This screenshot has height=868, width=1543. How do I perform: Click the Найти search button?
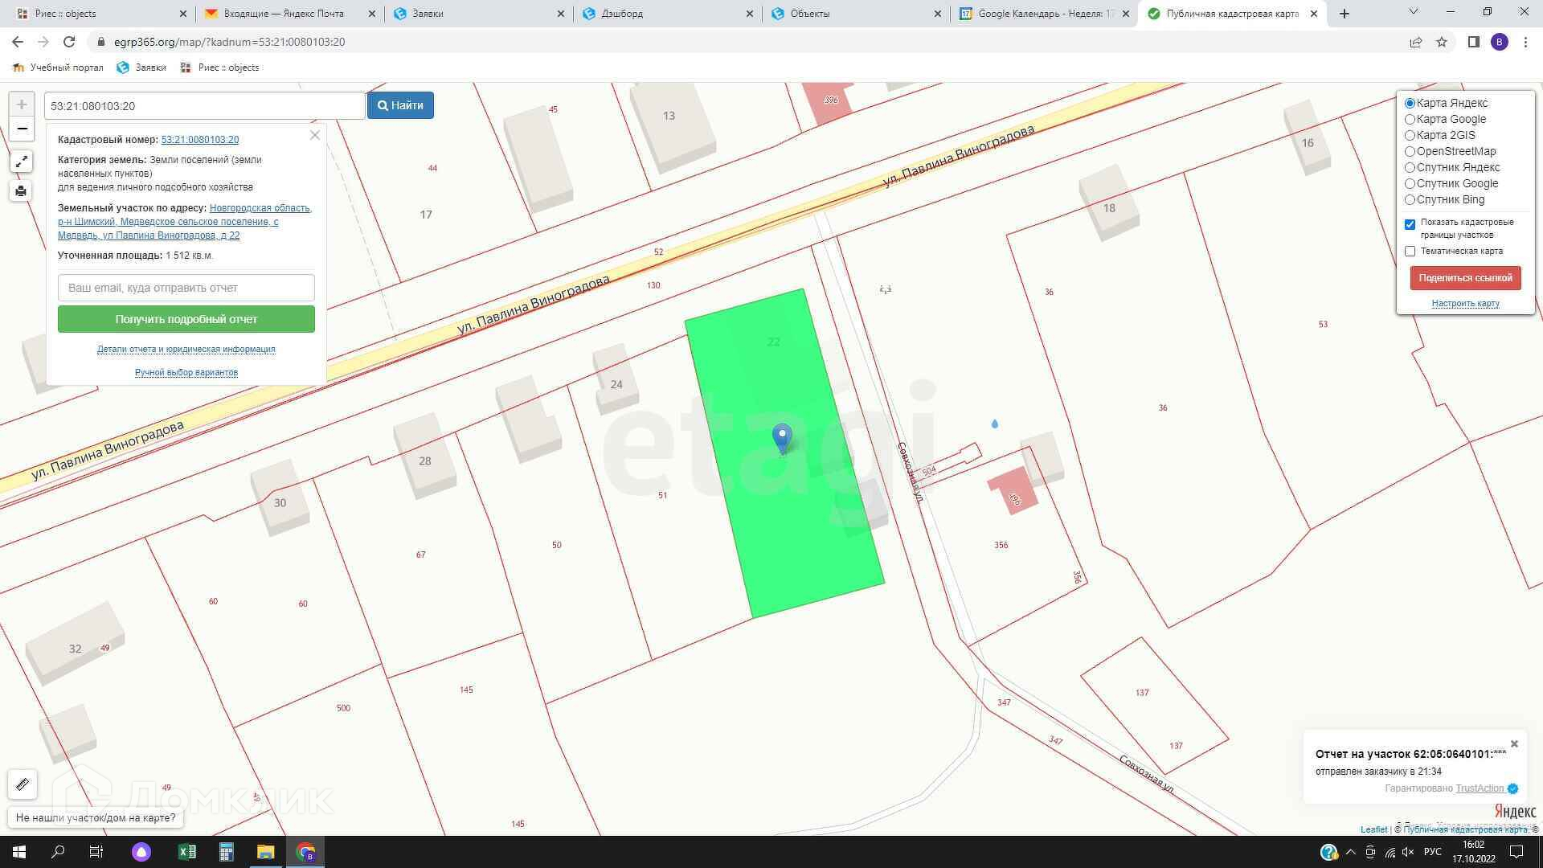[400, 105]
